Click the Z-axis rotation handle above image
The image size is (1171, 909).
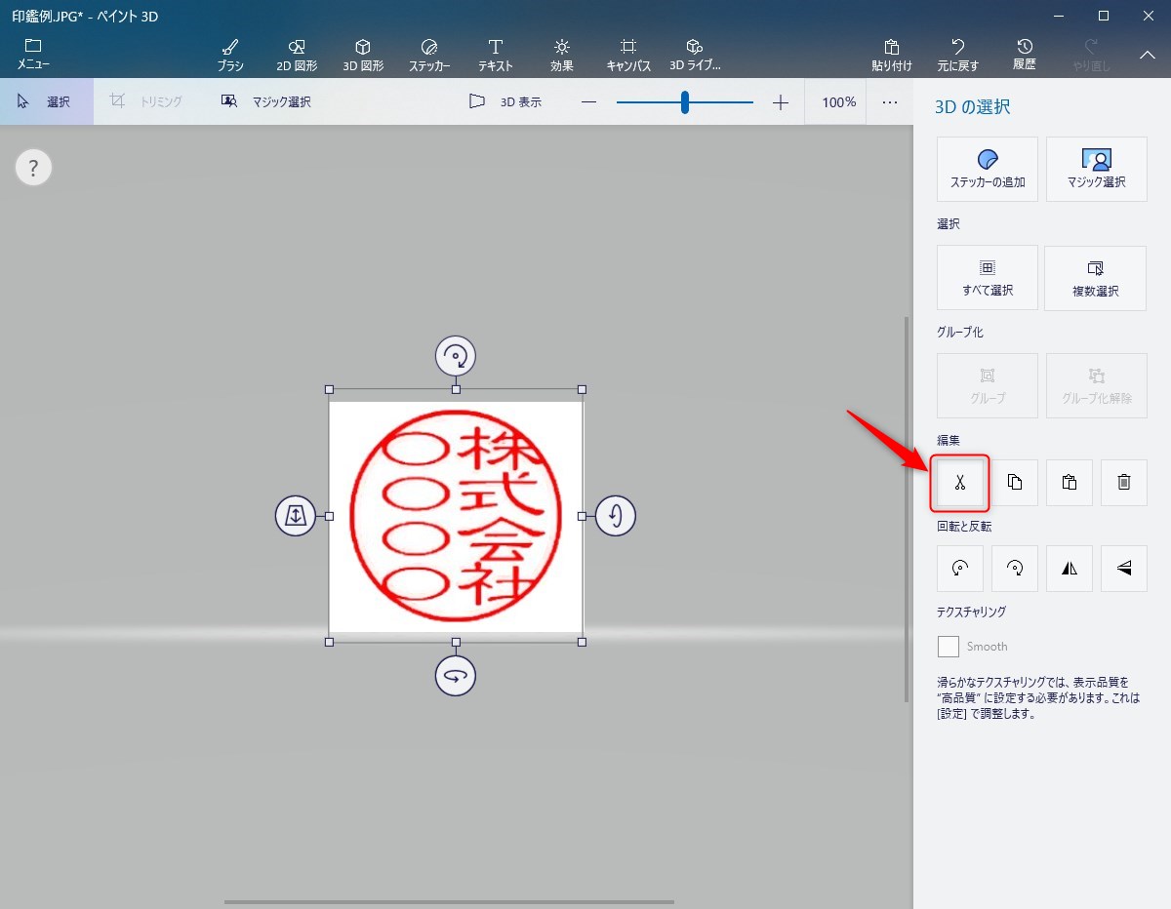456,356
